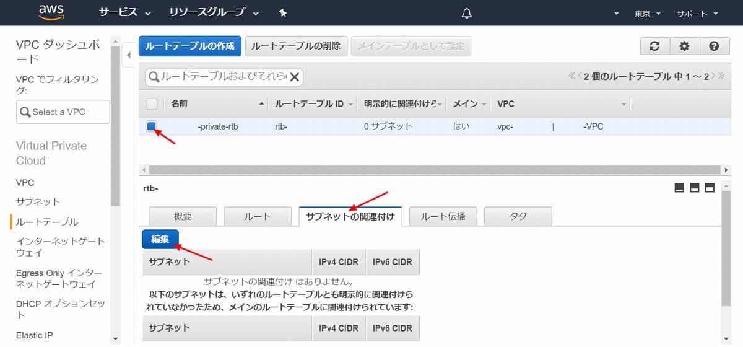
Task: Open サブネット link in sidebar
Action: coord(38,202)
